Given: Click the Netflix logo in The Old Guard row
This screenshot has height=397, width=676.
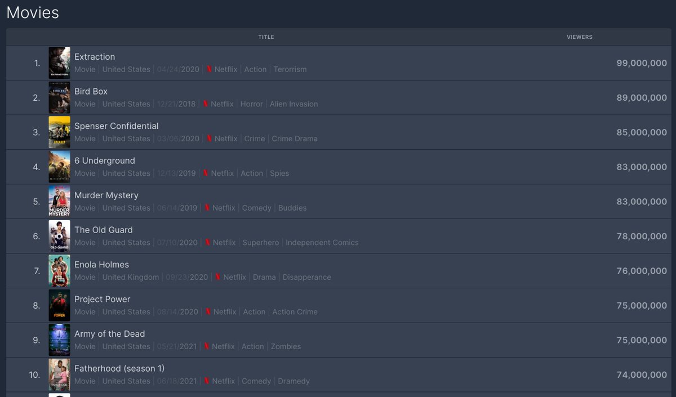Looking at the screenshot, I should pos(207,243).
